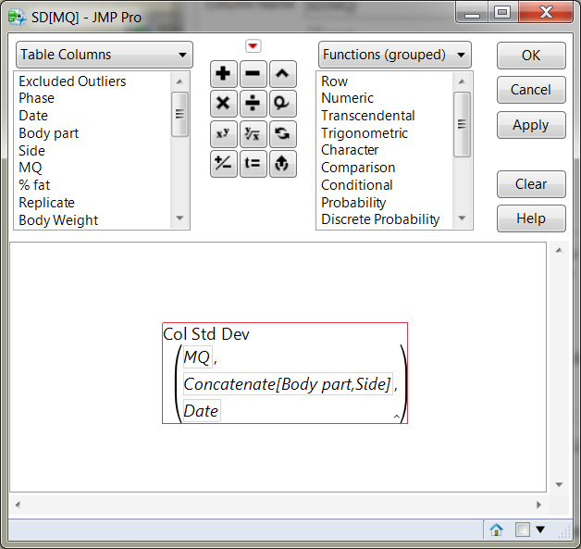581x549 pixels.
Task: Open the red triangle keypad menu
Action: pos(253,46)
